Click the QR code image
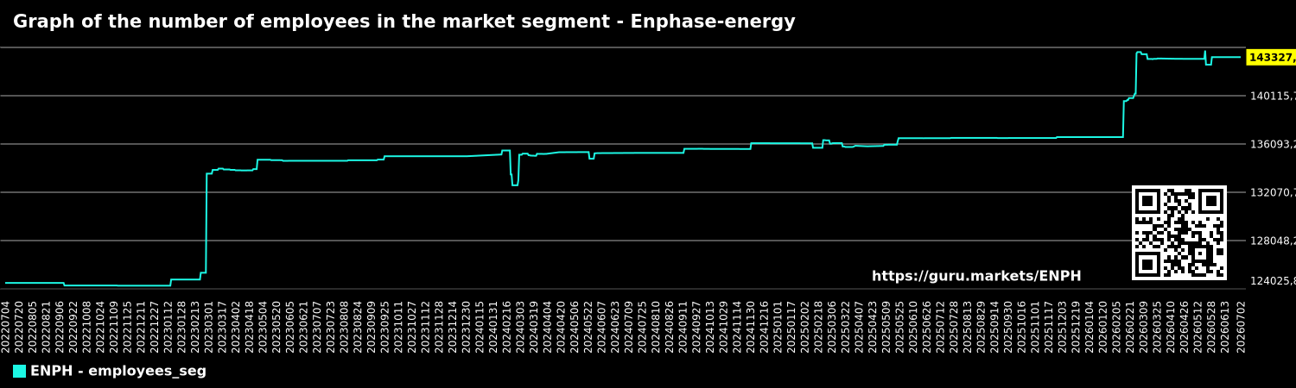The image size is (1296, 388). pyautogui.click(x=1179, y=233)
